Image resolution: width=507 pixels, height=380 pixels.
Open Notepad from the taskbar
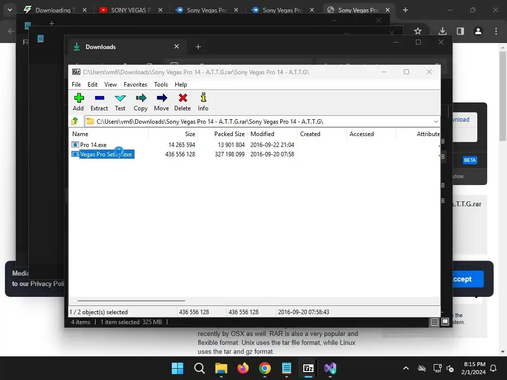(287, 368)
